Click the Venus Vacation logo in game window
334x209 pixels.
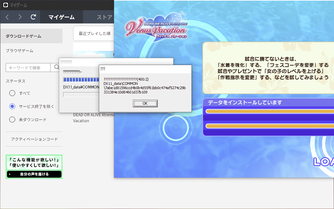tap(156, 27)
